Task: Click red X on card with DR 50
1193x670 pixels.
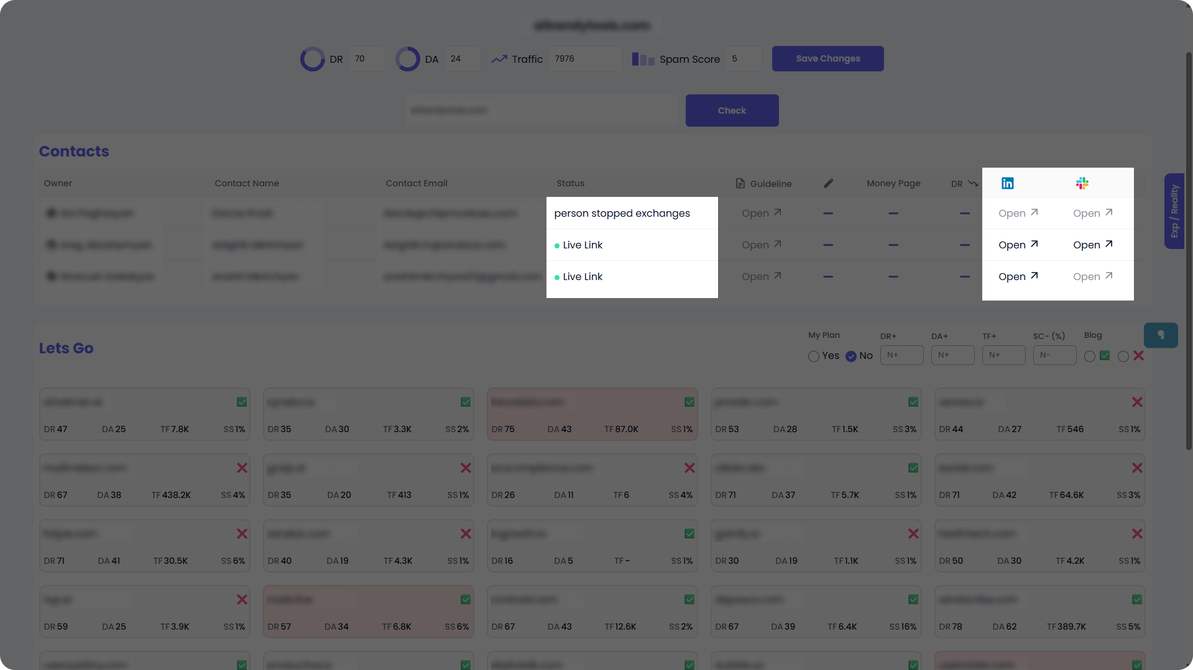Action: click(x=1137, y=534)
